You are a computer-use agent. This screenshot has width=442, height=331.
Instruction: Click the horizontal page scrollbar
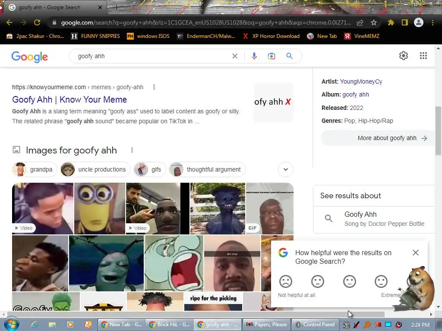(196, 314)
